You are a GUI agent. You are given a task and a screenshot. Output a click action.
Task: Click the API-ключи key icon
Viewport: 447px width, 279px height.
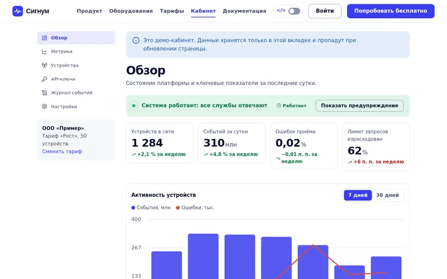45,79
